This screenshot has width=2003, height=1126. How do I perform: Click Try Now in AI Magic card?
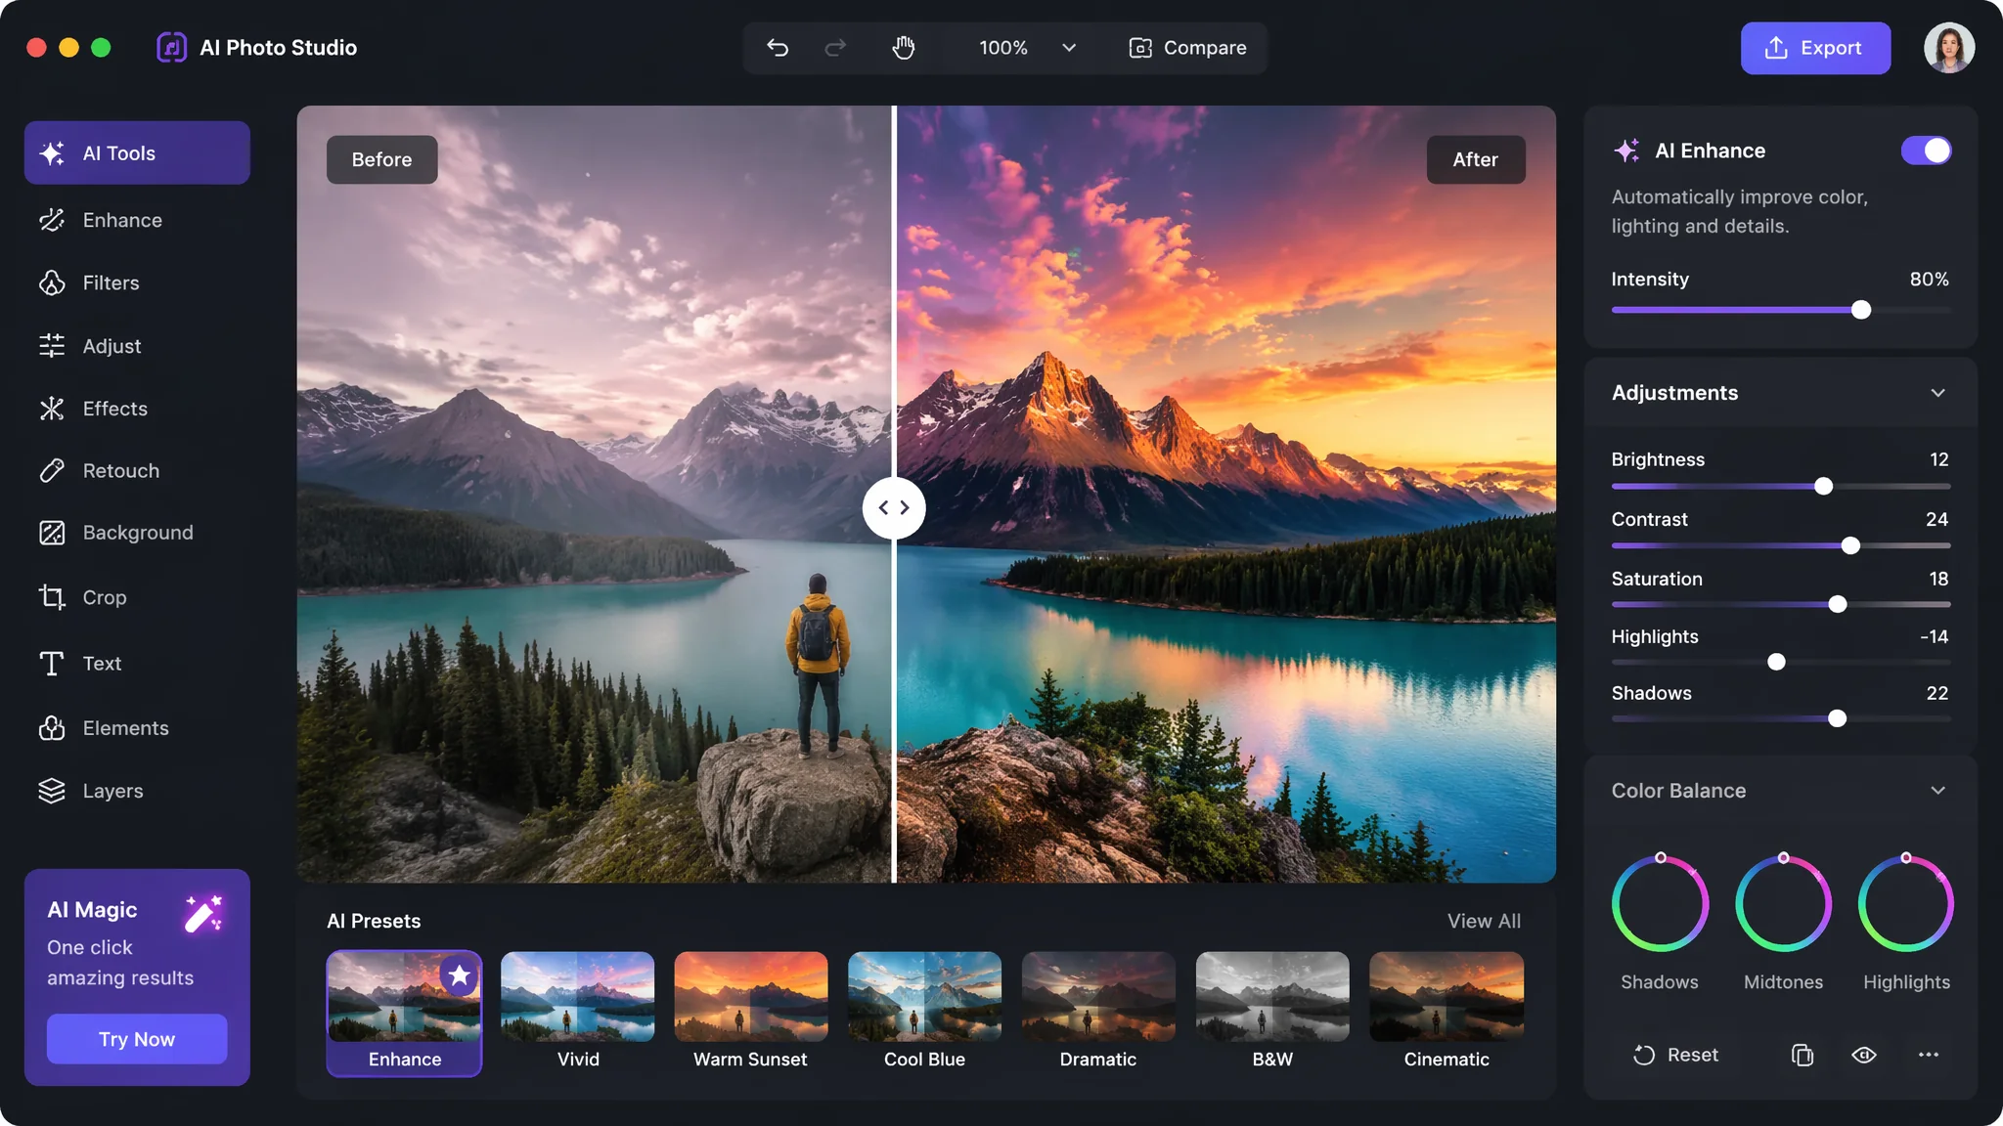[x=137, y=1039]
